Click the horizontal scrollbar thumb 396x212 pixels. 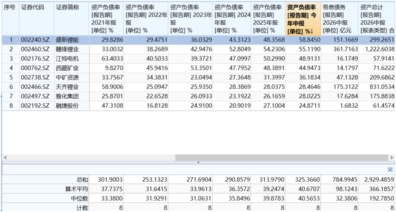tap(282, 157)
